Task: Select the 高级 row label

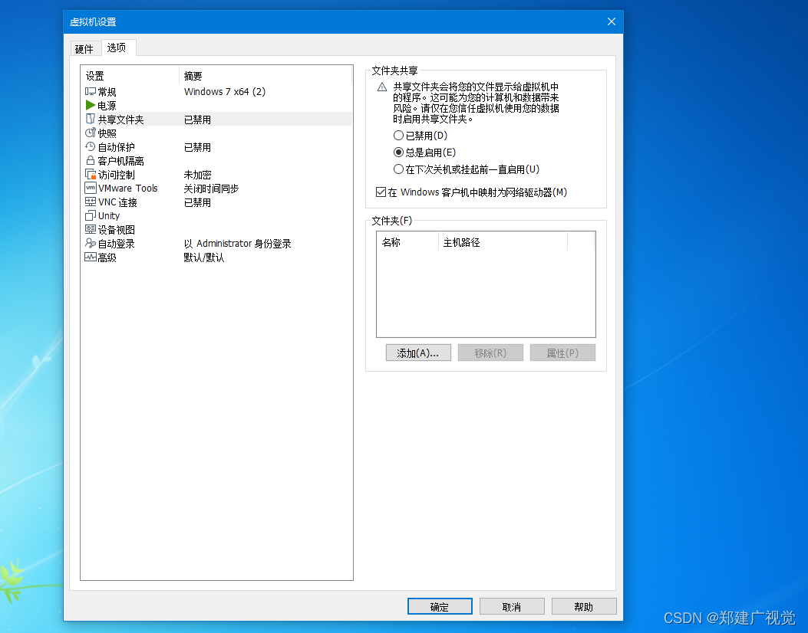Action: (x=107, y=257)
